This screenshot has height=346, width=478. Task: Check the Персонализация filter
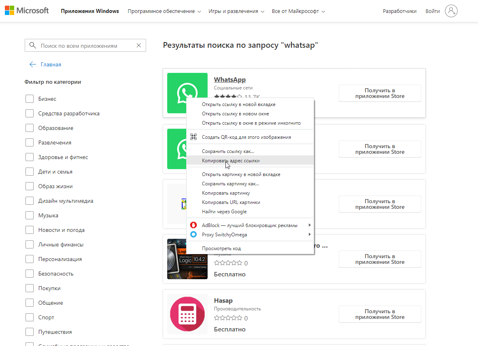(30, 259)
